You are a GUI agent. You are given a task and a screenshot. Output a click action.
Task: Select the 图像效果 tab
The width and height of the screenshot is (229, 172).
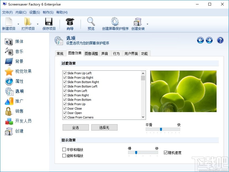(x=75, y=53)
